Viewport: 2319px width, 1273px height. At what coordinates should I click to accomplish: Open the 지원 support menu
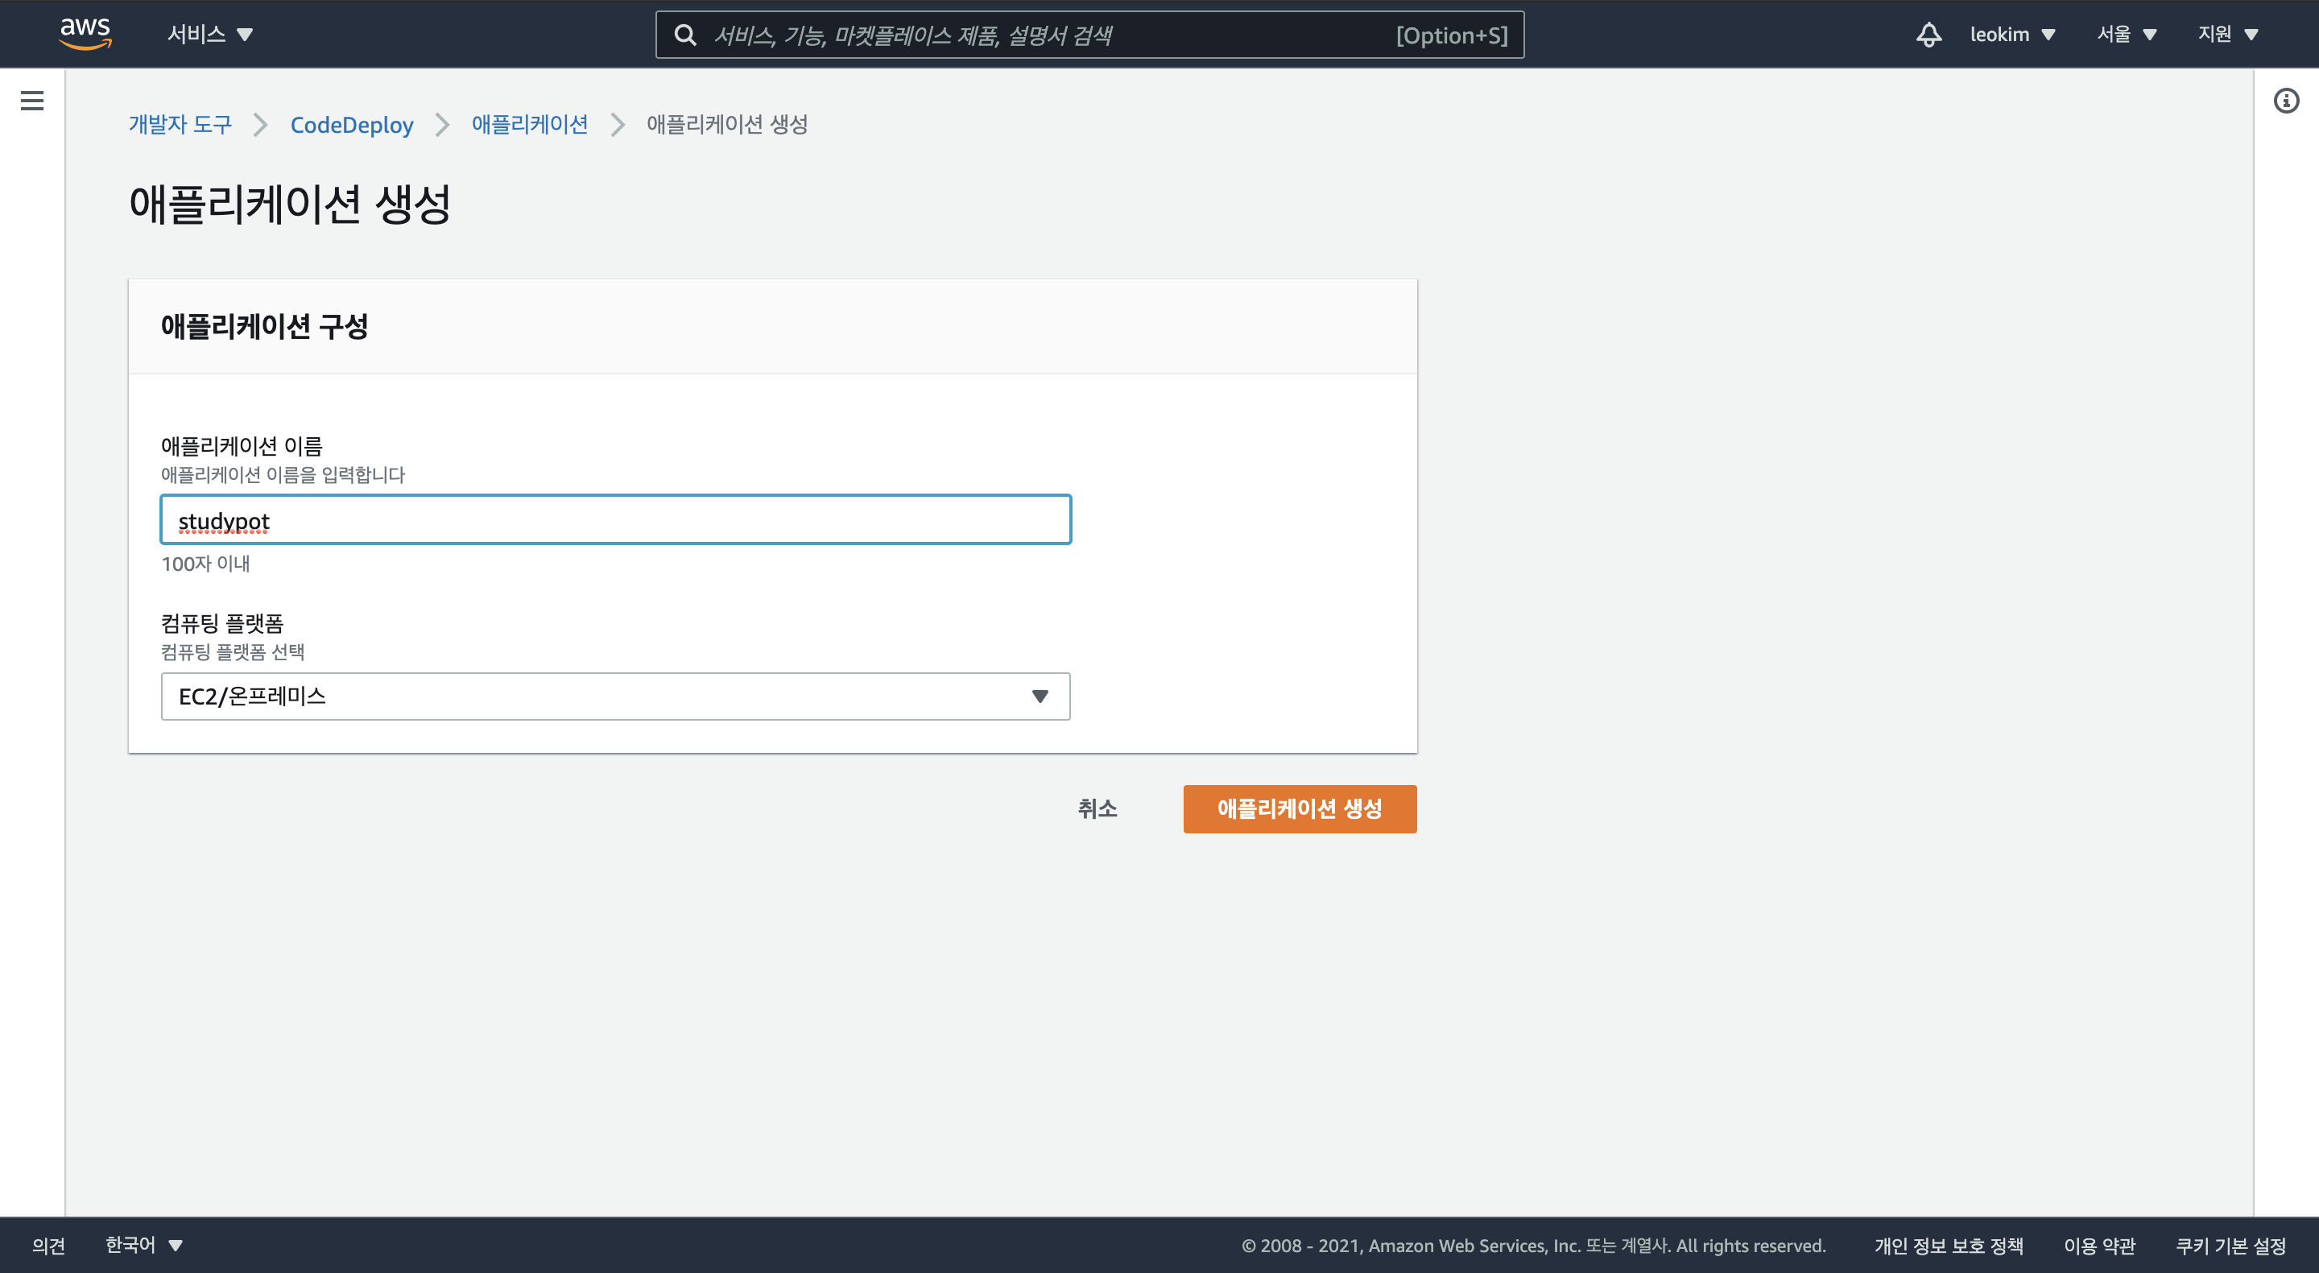tap(2228, 34)
